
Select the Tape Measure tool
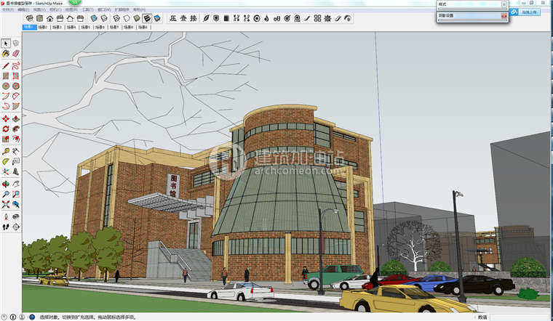tap(6, 150)
